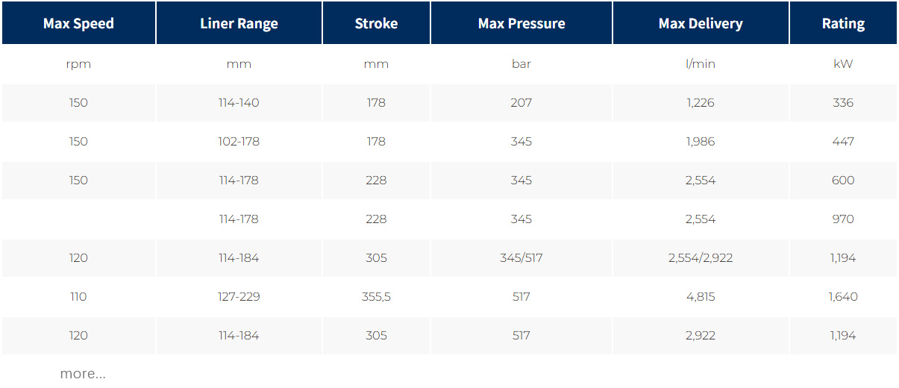Select the 970 kW rating cell
899x388 pixels.
point(843,219)
